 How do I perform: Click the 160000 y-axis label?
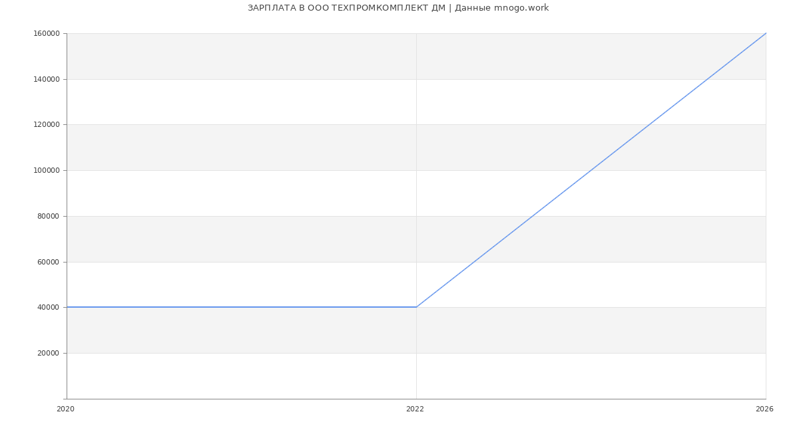(46, 34)
